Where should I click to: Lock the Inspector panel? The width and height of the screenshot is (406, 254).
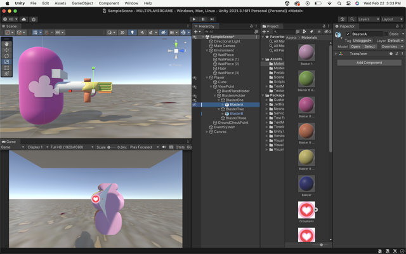click(397, 26)
